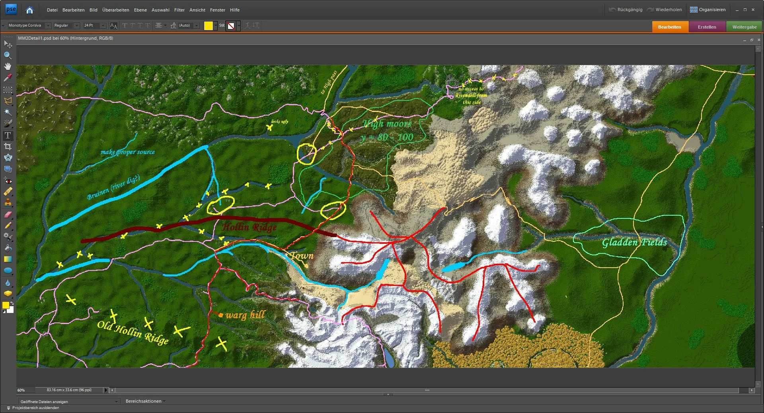Select the Polygonal Lasso tool
Viewport: 764px width, 413px height.
(x=8, y=101)
